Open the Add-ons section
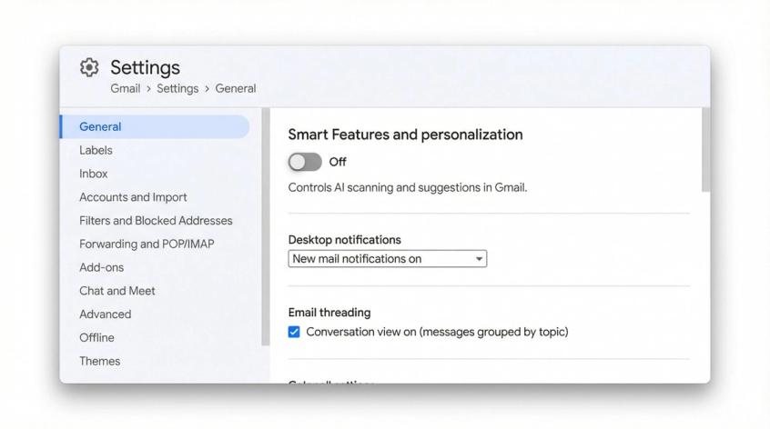This screenshot has height=429, width=770. pyautogui.click(x=102, y=267)
